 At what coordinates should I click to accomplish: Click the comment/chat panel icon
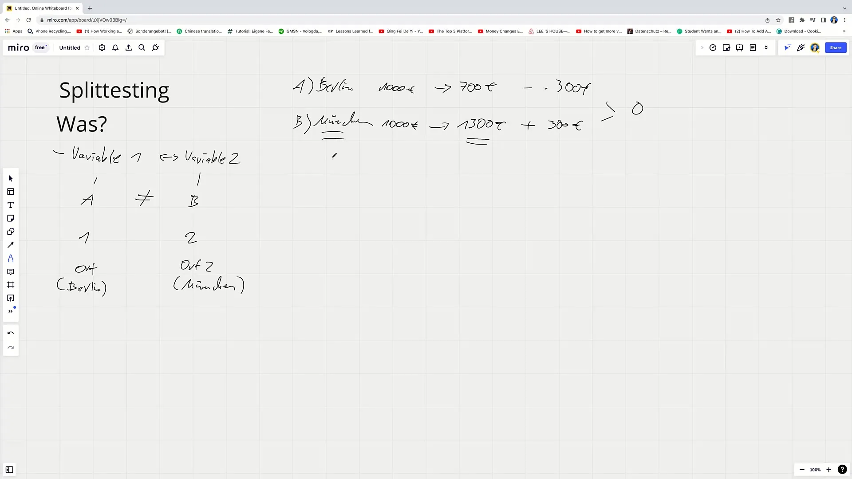[11, 271]
